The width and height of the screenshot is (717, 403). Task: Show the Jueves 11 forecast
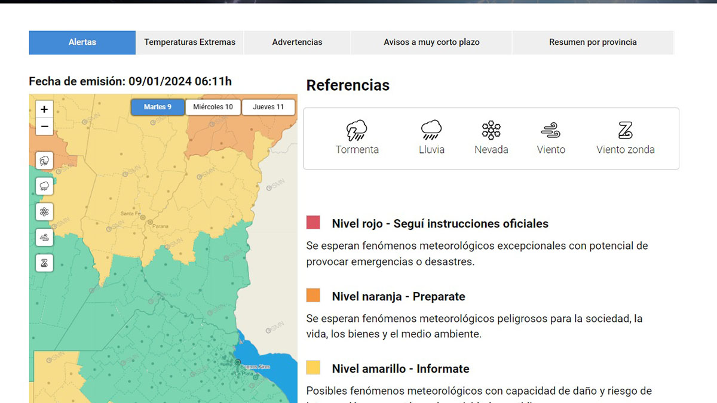coord(268,107)
